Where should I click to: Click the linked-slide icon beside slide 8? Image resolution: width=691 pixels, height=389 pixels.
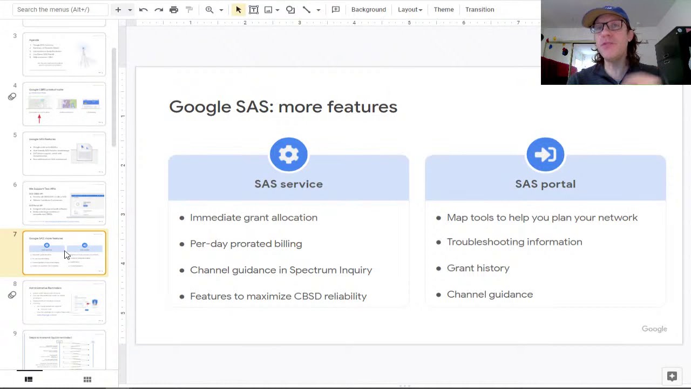pyautogui.click(x=12, y=295)
